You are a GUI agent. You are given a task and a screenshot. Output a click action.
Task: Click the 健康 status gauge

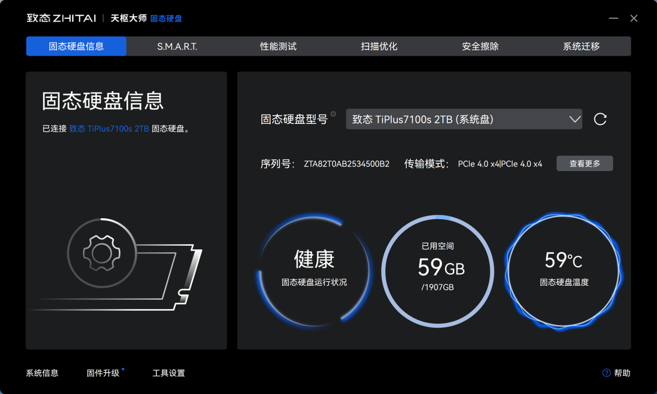pyautogui.click(x=314, y=271)
